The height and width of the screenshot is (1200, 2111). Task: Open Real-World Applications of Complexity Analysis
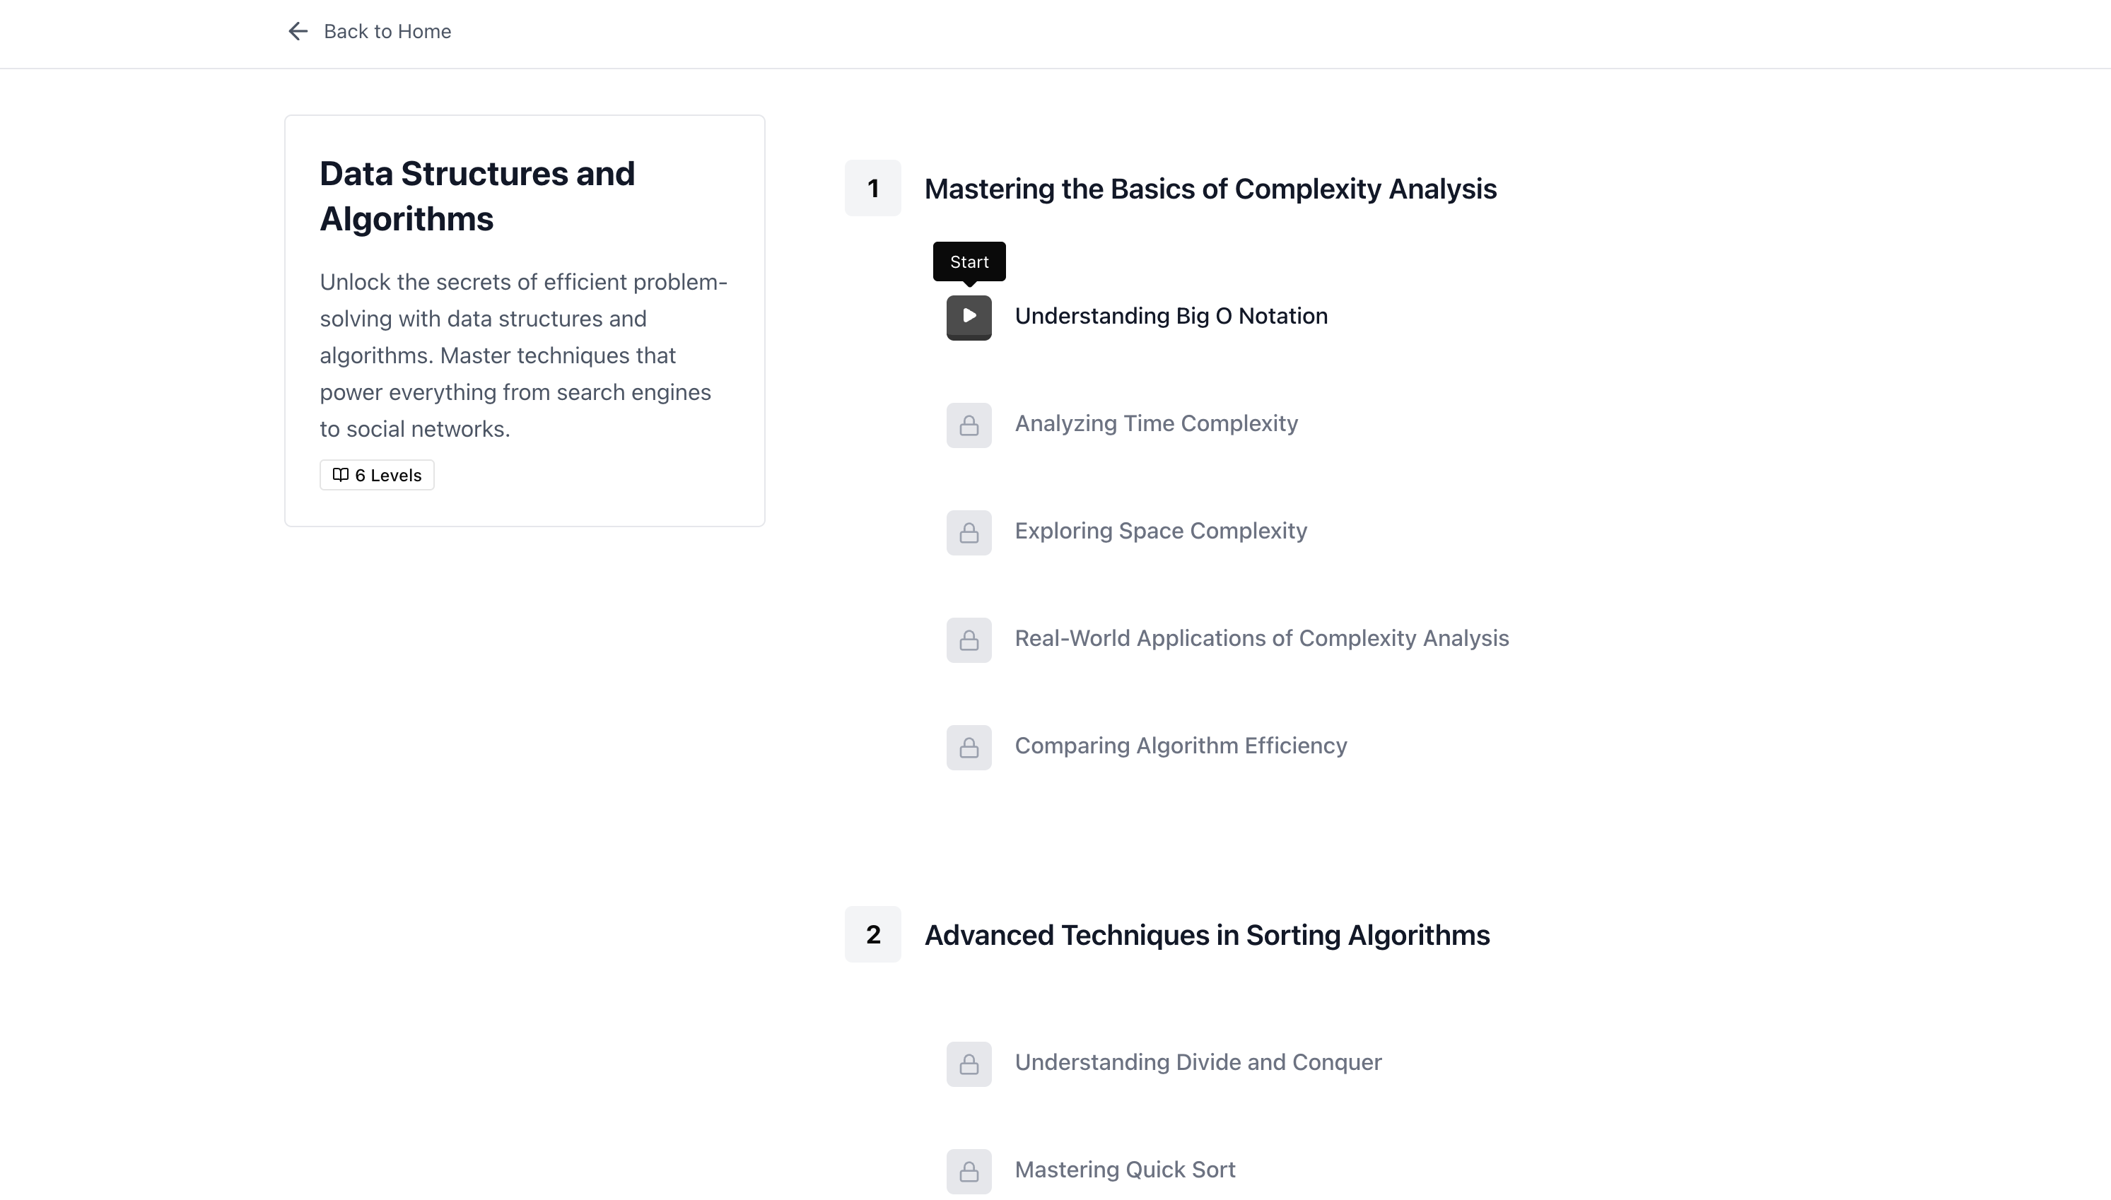pyautogui.click(x=1261, y=639)
